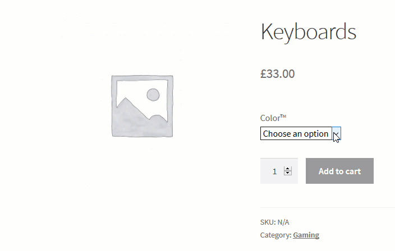This screenshot has height=251, width=395.
Task: Open the Gaming category link
Action: tap(306, 235)
